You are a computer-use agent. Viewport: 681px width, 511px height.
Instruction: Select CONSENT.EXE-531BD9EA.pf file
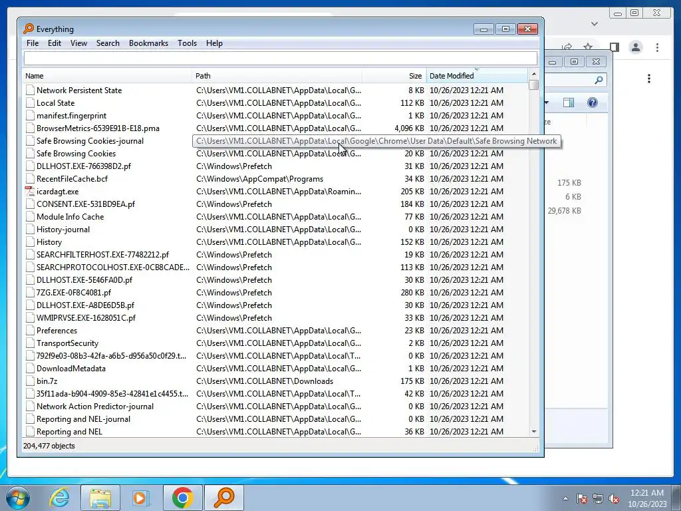click(86, 204)
